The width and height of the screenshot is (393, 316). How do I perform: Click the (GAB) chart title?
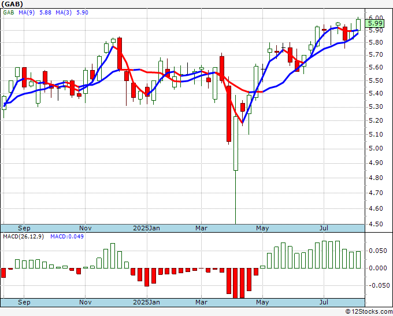pos(12,4)
